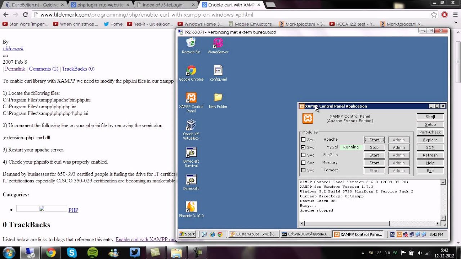Viewport: 461px width, 259px height.
Task: Click Refresh in the XAMPP panel
Action: (430, 155)
